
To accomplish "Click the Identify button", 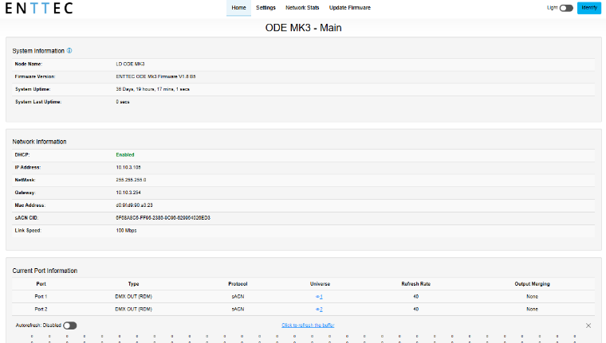I will tap(589, 8).
